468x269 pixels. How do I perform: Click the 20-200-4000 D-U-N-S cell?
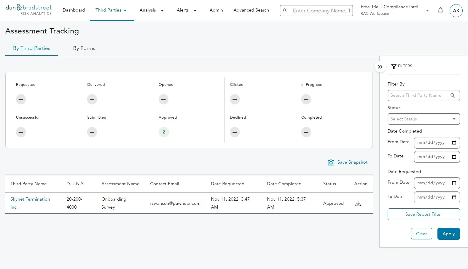74,203
